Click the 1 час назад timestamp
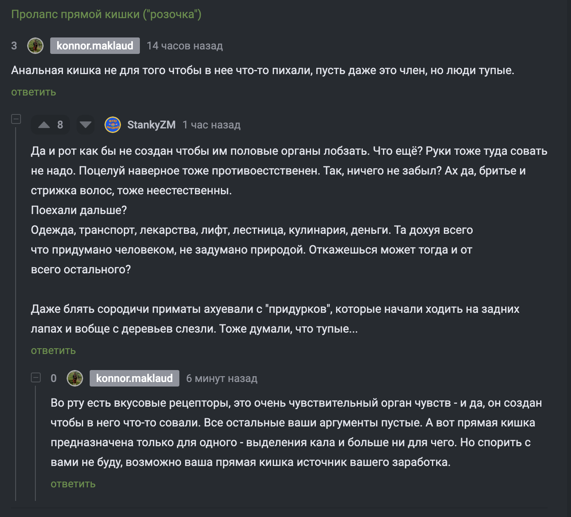The height and width of the screenshot is (517, 571). point(212,124)
